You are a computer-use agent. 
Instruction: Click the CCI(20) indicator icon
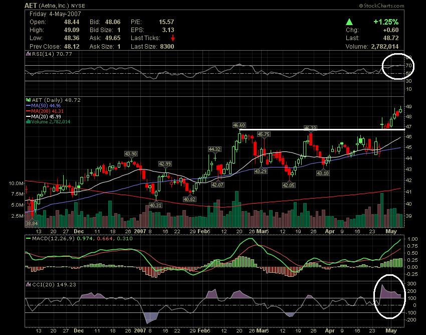(x=28, y=284)
